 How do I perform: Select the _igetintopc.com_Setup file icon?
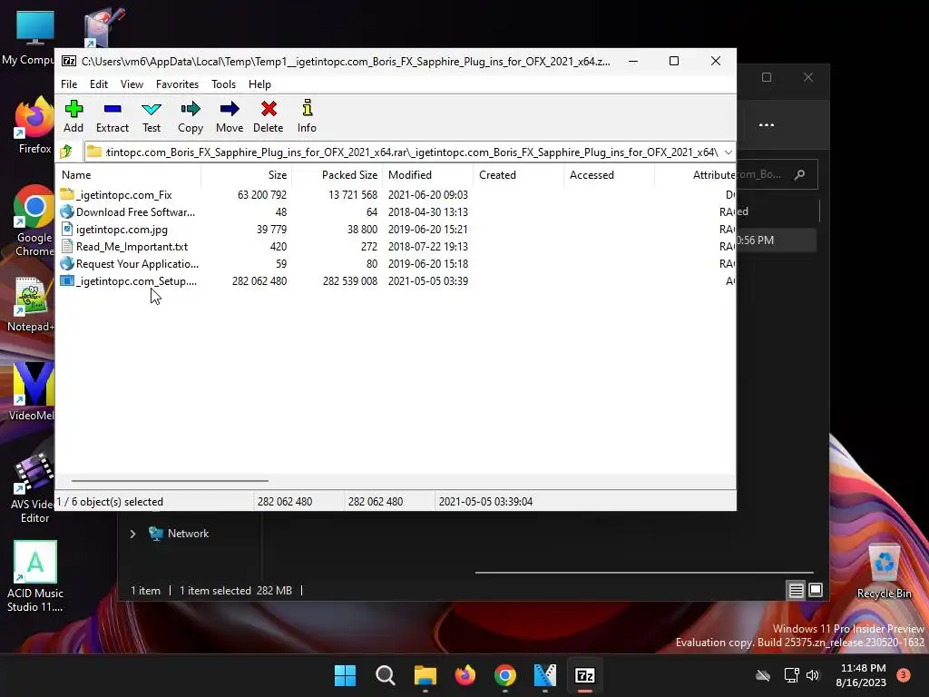pos(67,280)
